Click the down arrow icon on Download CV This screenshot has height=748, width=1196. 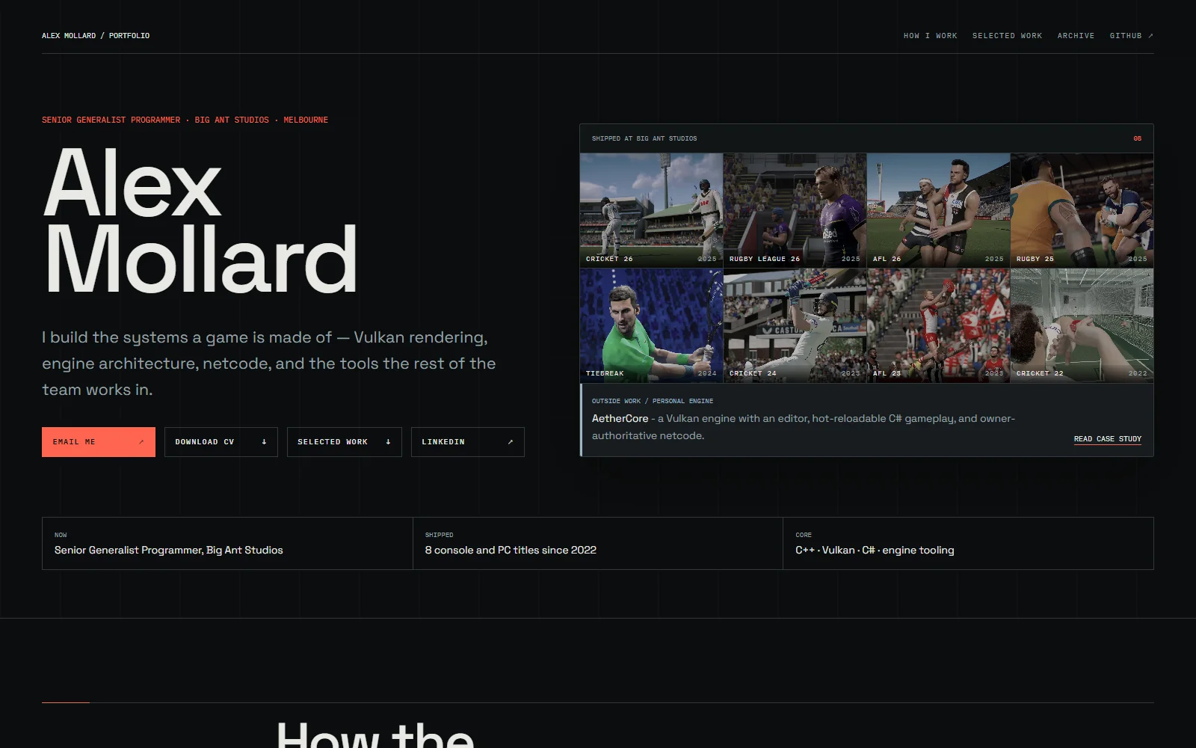(x=264, y=442)
